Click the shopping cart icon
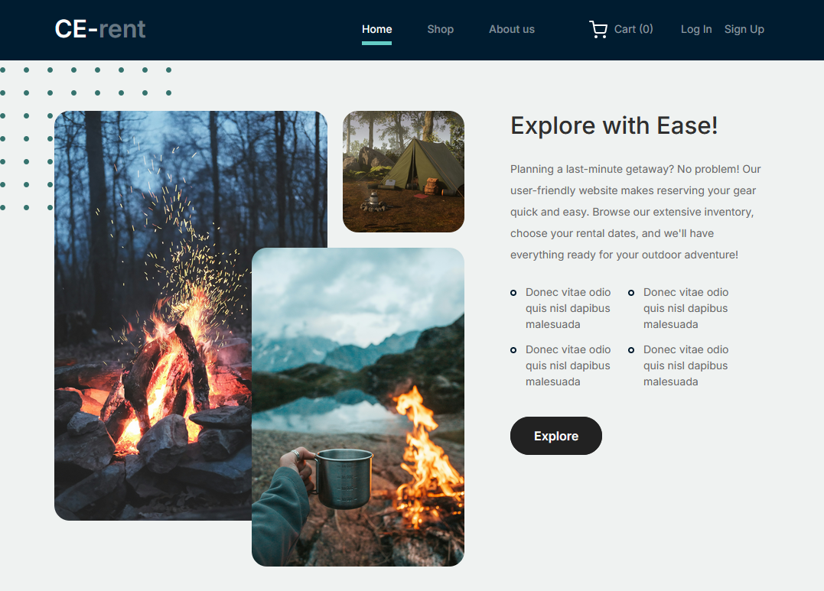 tap(598, 30)
